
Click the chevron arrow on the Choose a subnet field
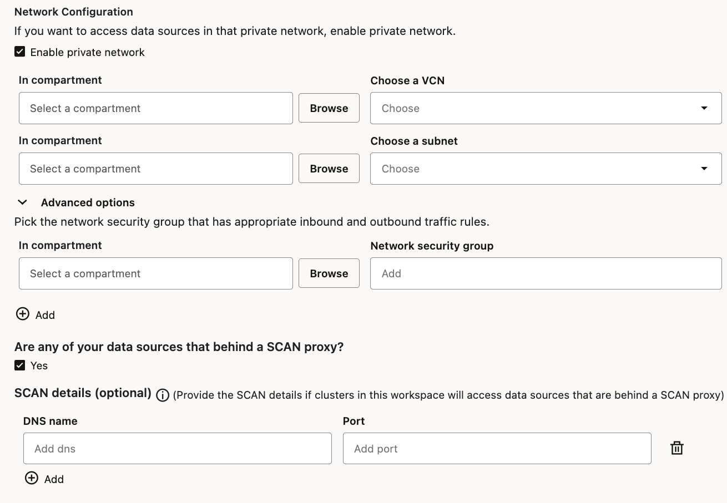(705, 169)
